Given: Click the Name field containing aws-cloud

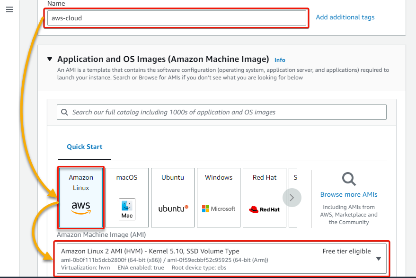Looking at the screenshot, I should (x=177, y=18).
